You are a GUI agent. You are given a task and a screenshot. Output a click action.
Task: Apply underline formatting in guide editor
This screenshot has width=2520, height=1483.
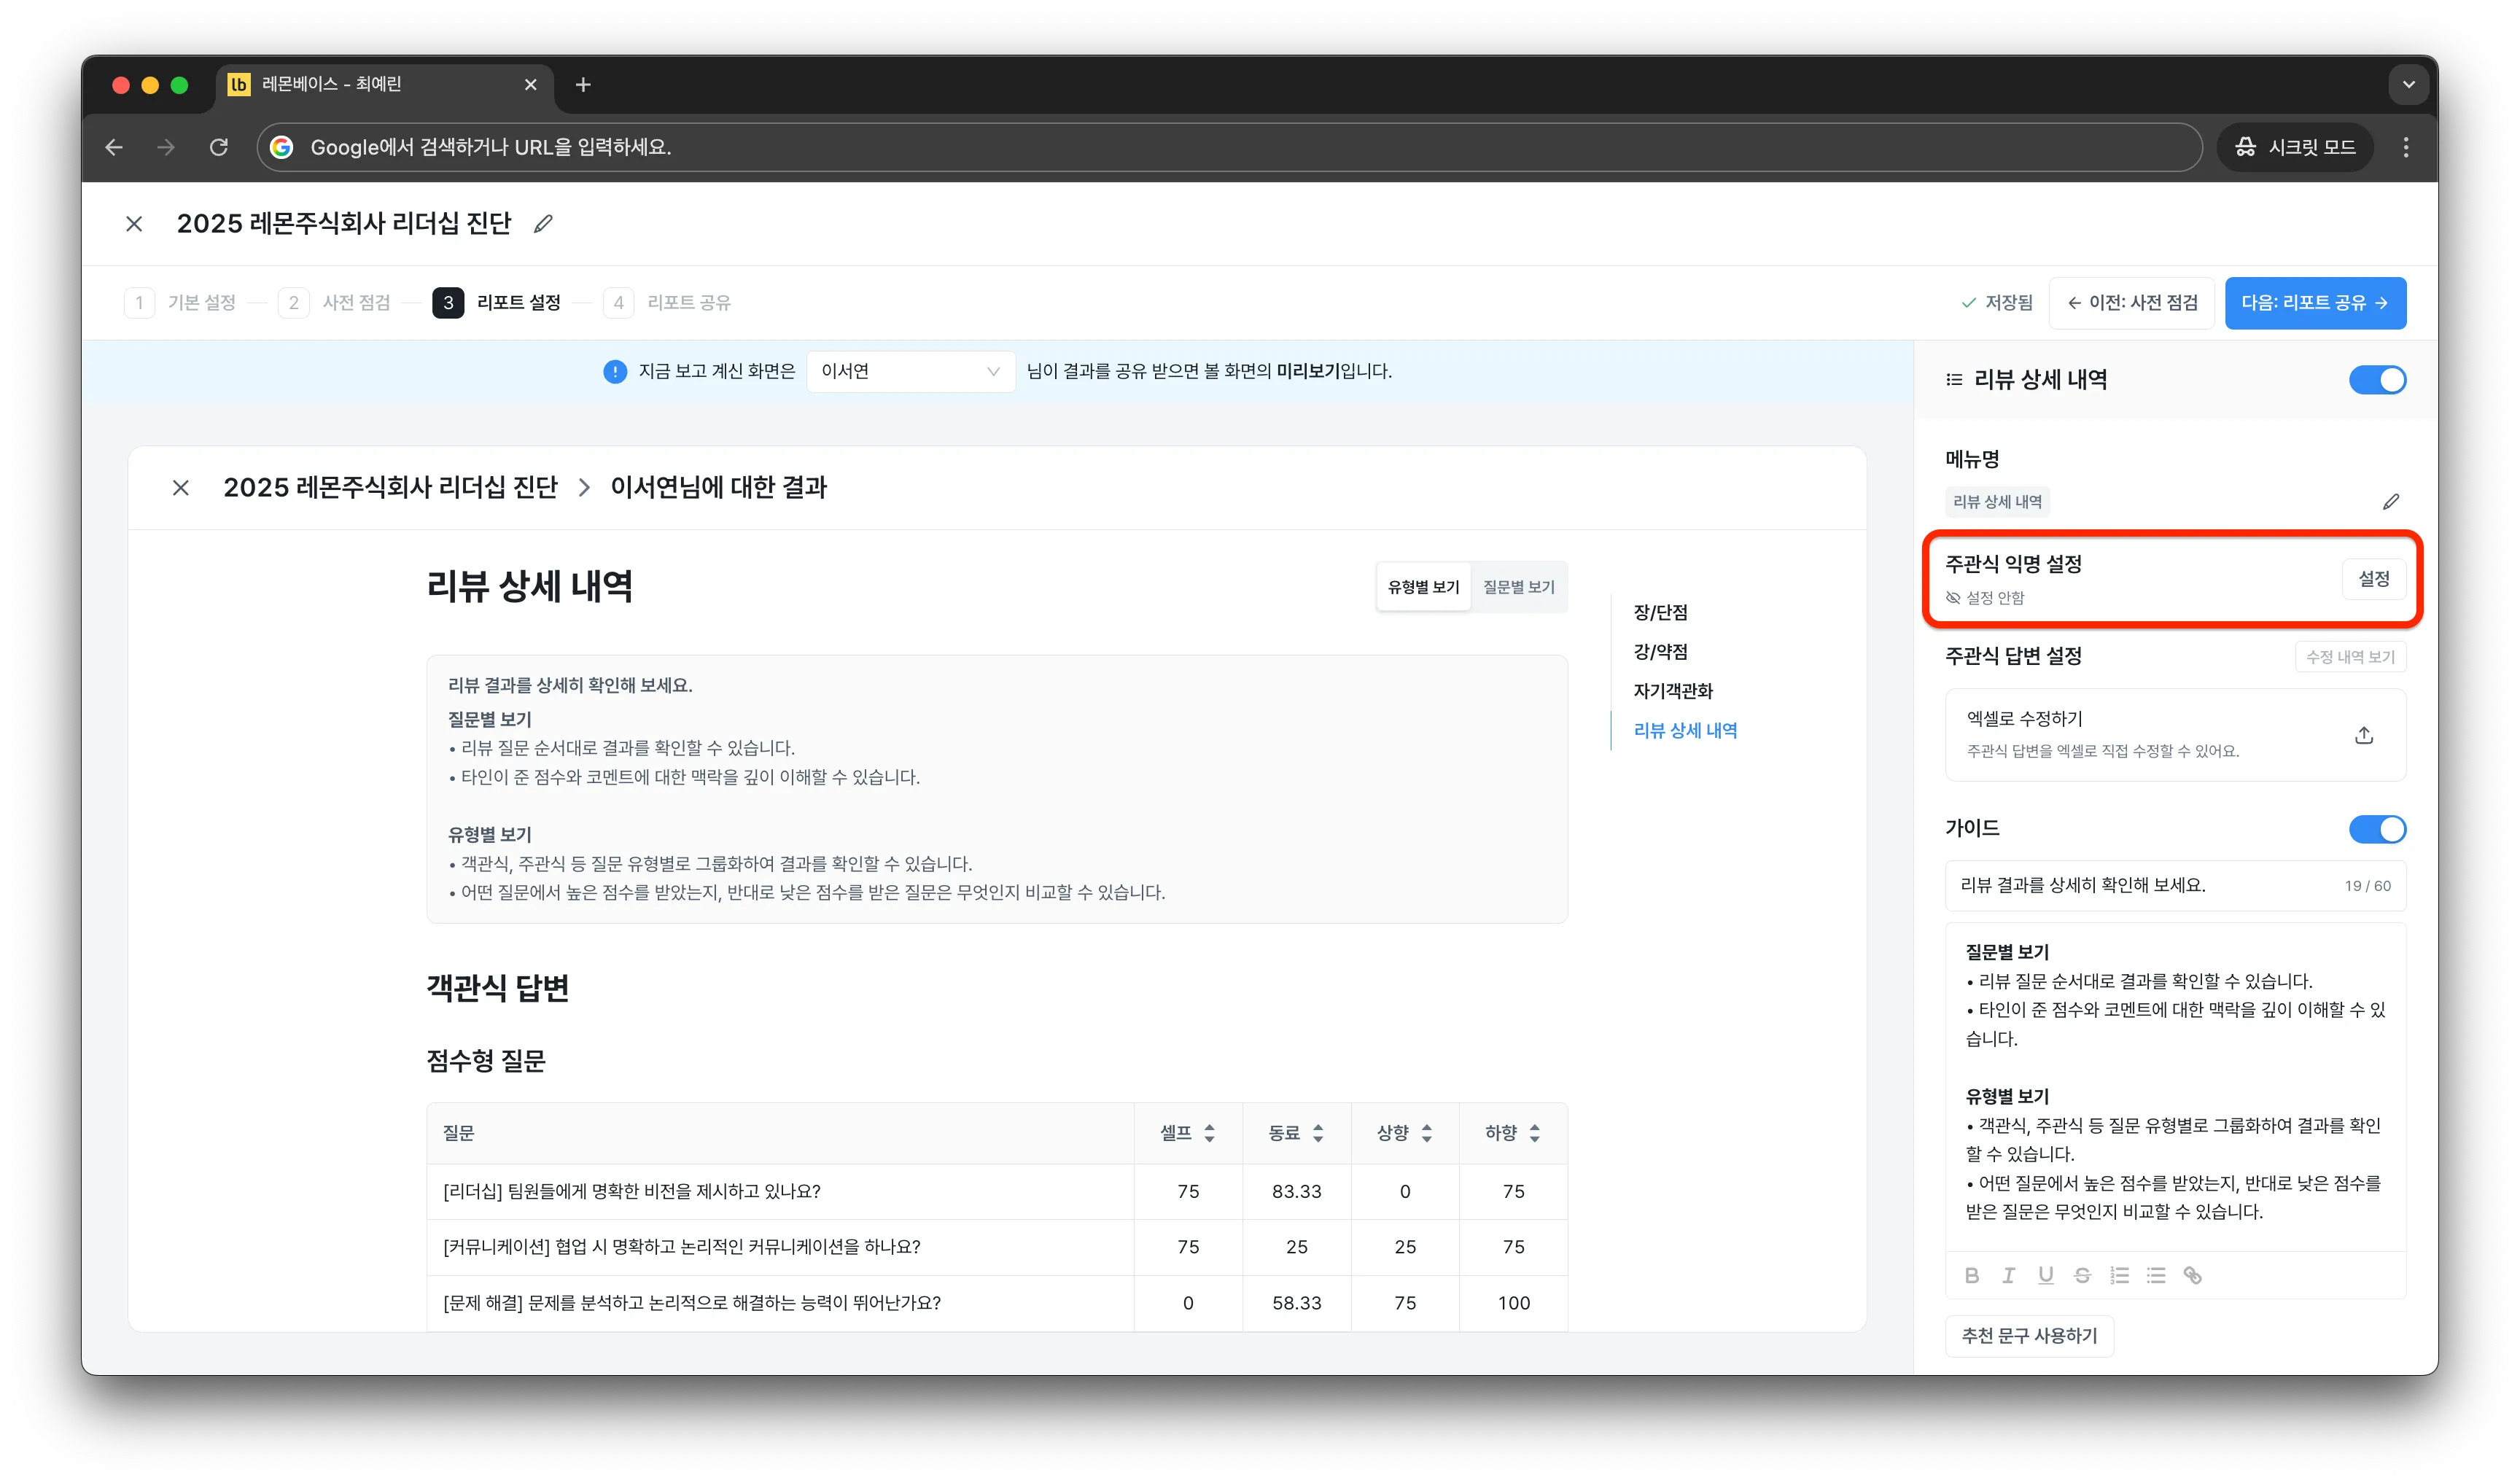[x=2045, y=1276]
